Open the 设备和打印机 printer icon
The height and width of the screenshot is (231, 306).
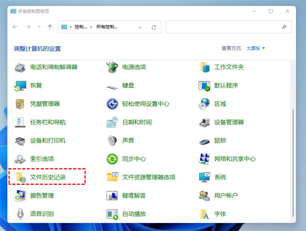coord(20,141)
